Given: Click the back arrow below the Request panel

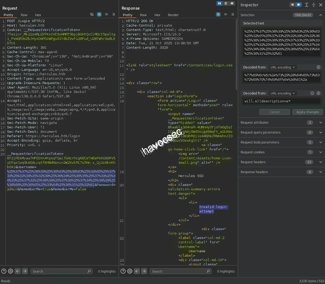Looking at the screenshot, I should point(18,271).
